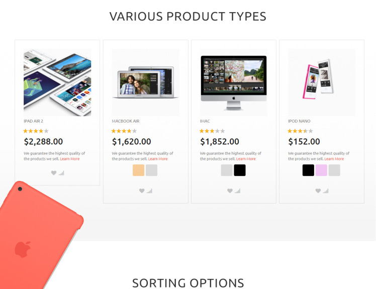View the iMac product image
The image size is (376, 289).
click(x=234, y=82)
